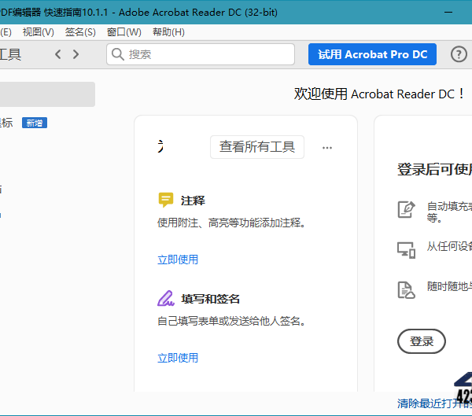Click the 查看所有工具 button
The height and width of the screenshot is (416, 472).
click(256, 147)
